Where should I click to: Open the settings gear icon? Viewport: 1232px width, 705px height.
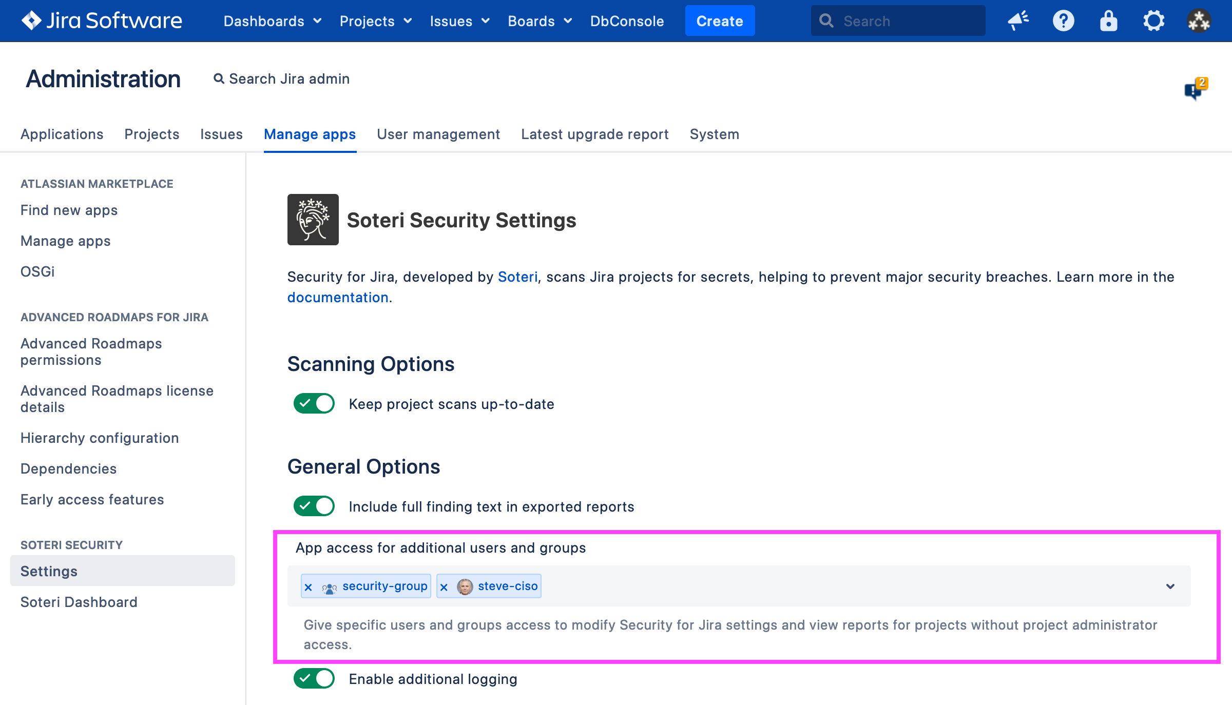(x=1153, y=21)
